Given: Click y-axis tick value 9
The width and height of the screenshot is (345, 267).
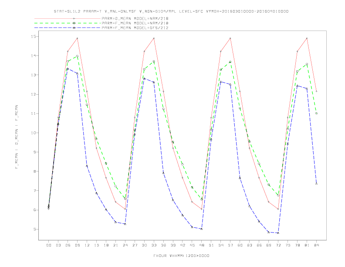Looking at the screenshot, I should click(34, 152).
